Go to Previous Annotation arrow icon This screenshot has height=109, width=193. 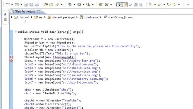point(160,5)
